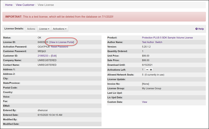This screenshot has width=209, height=129.
Task: Expand the Activations dropdown menu
Action: [60, 29]
